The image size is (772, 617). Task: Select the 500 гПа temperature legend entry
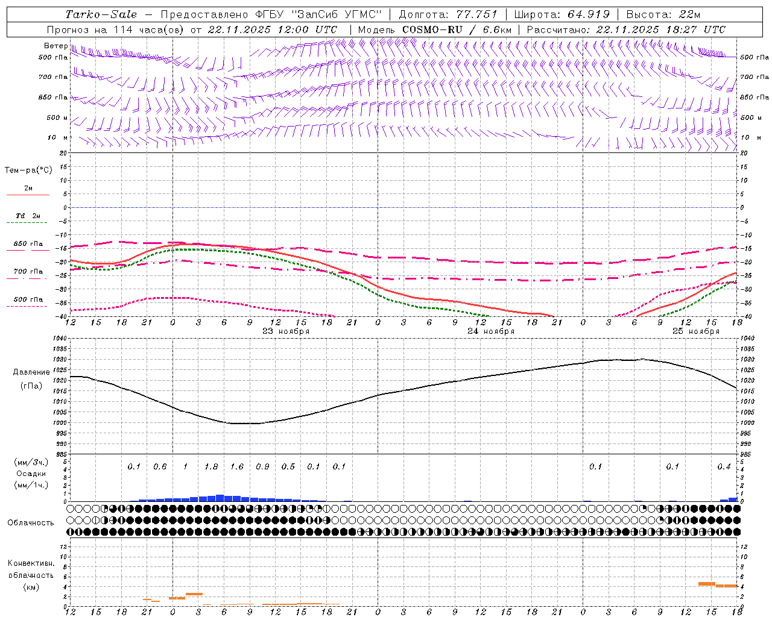click(28, 299)
